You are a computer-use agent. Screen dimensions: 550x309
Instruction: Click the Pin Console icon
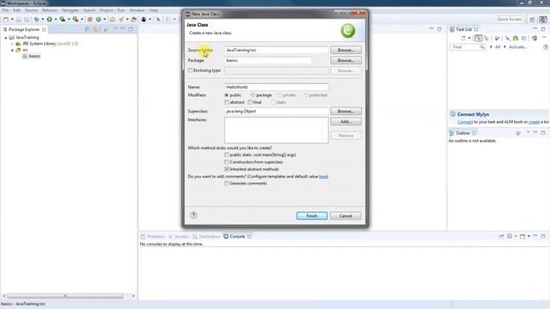(x=501, y=236)
